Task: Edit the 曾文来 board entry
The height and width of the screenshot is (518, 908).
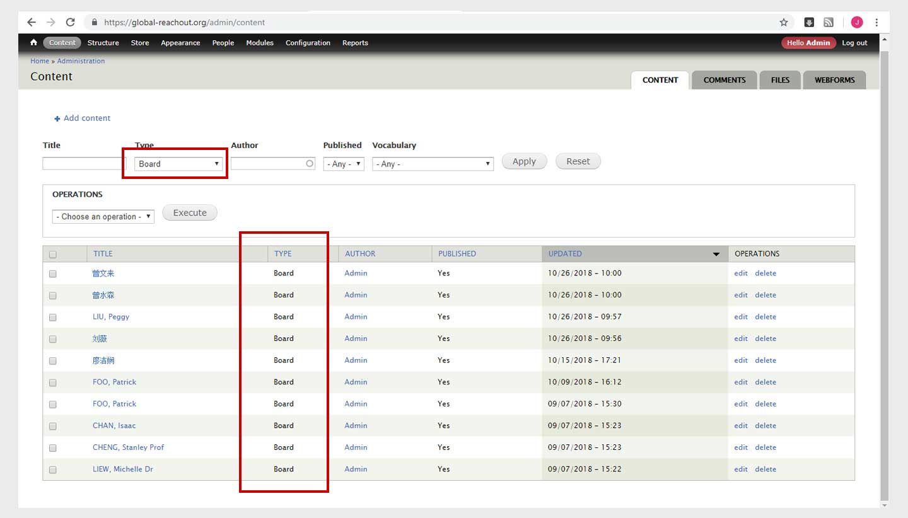Action: [741, 273]
